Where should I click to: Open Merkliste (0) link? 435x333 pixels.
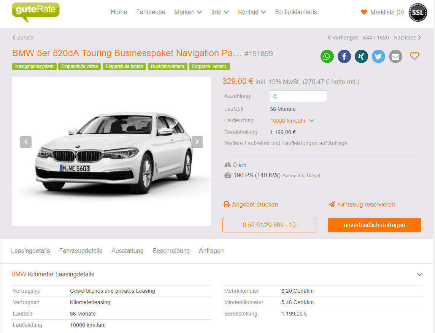point(387,12)
